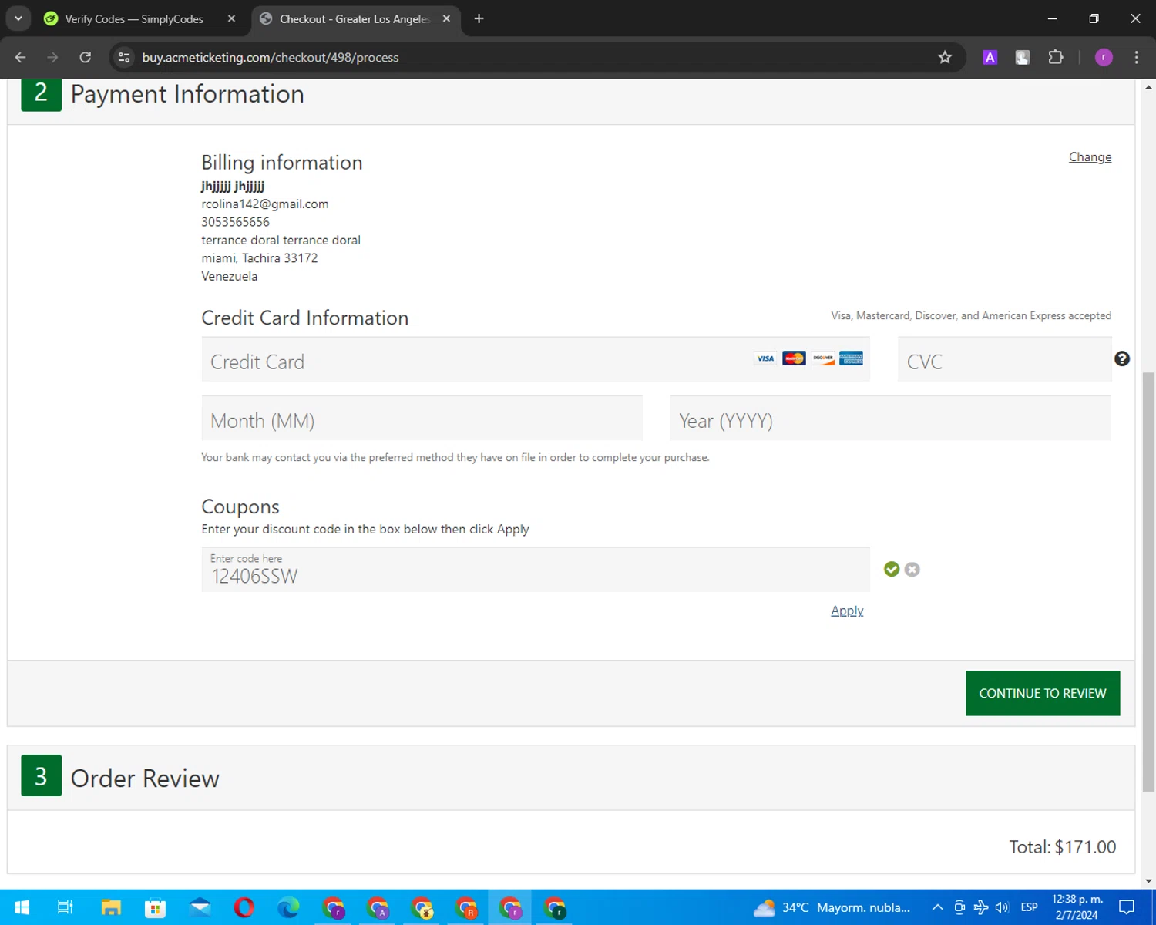
Task: Click into the CVC field
Action: coord(1005,359)
